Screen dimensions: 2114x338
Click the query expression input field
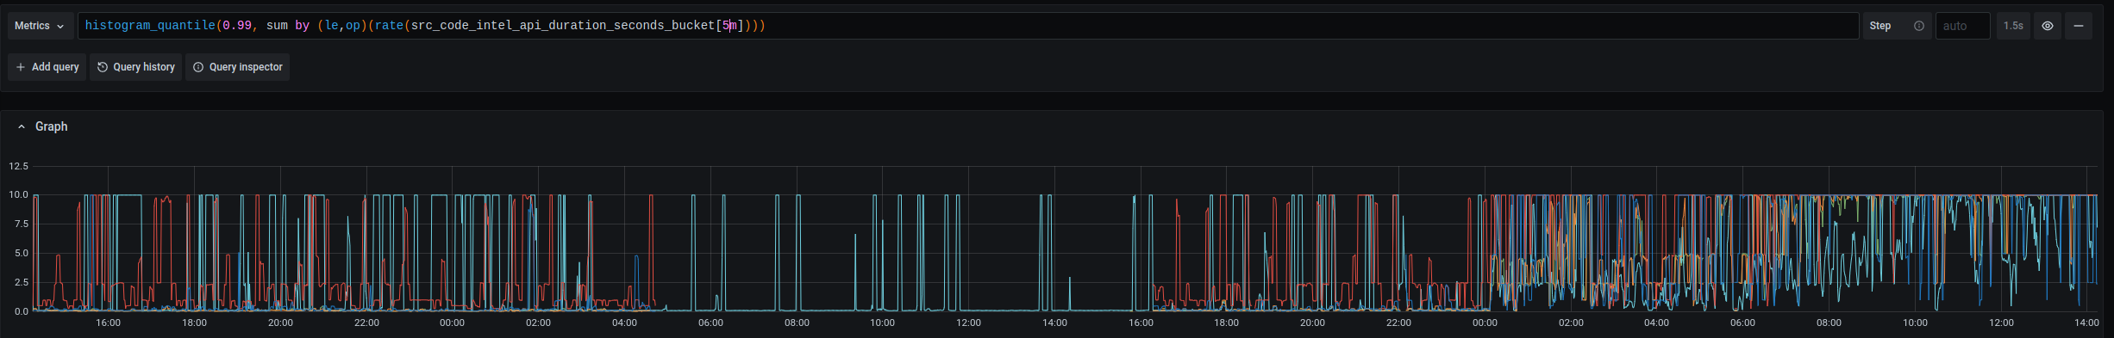(968, 26)
